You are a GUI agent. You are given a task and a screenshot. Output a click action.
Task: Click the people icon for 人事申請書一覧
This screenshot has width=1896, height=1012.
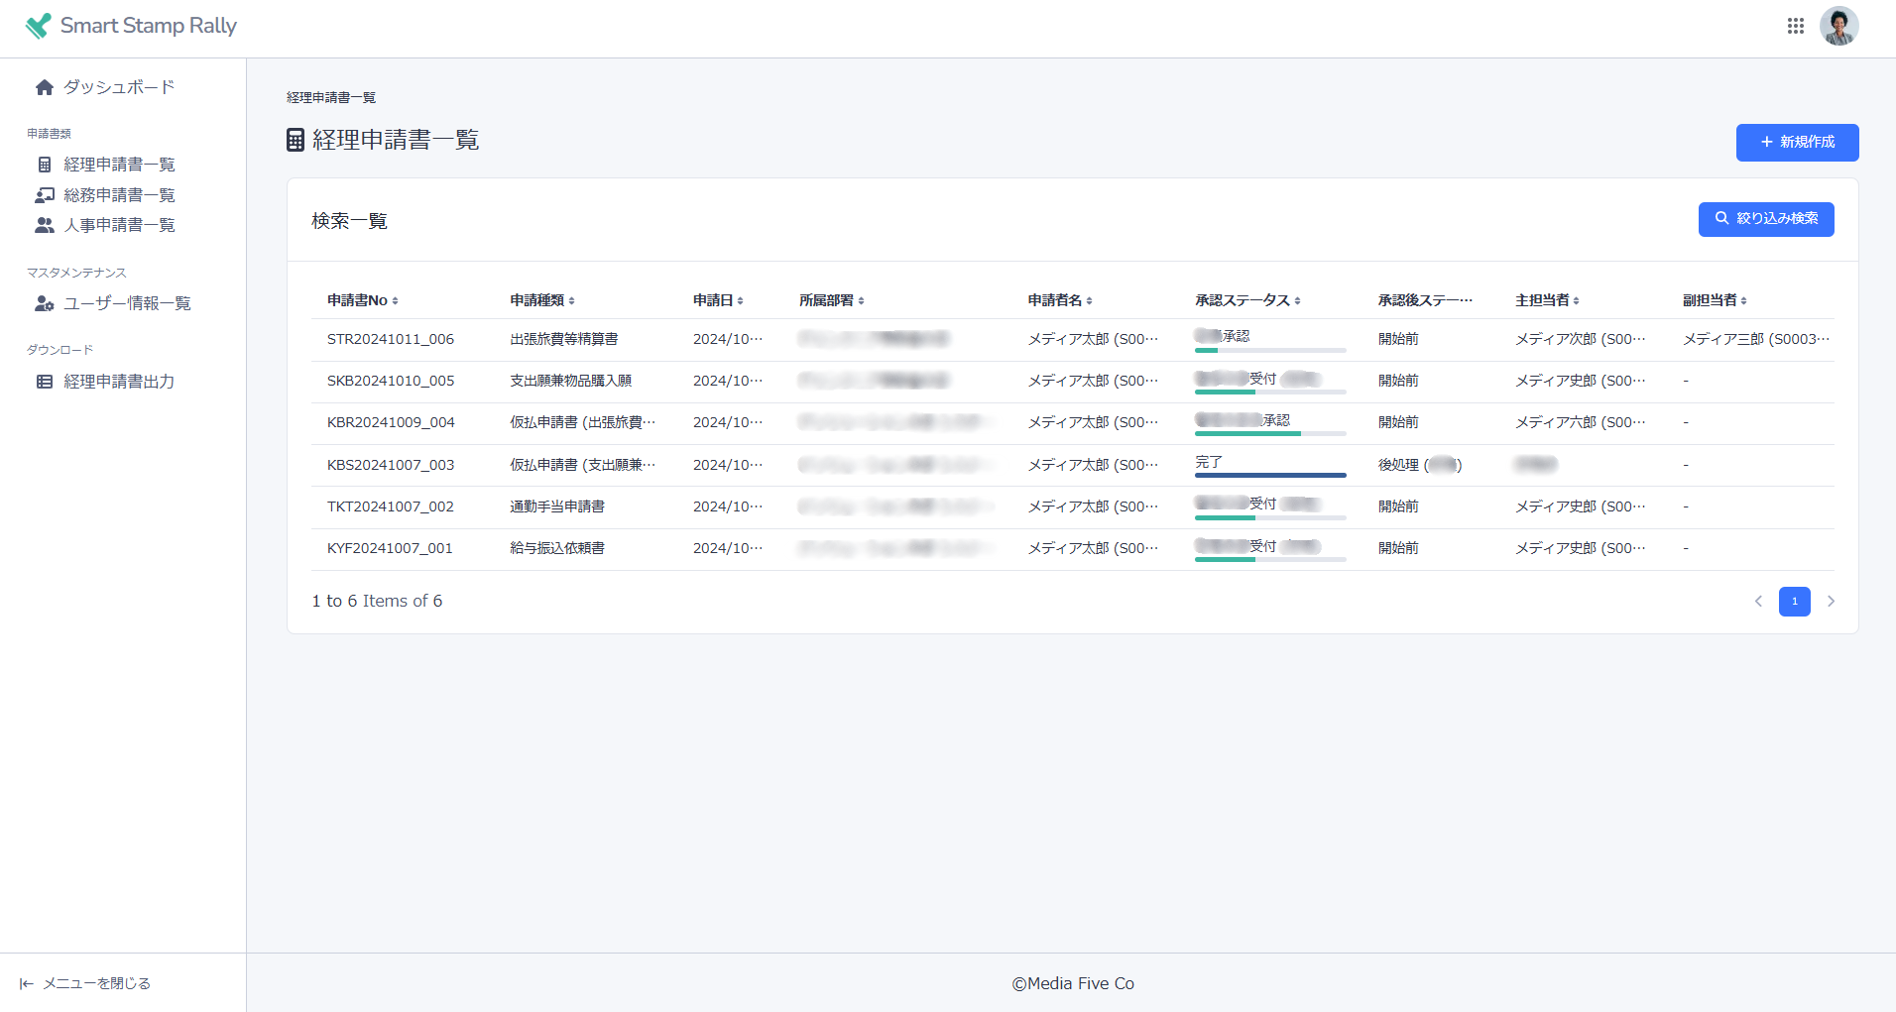coord(45,225)
